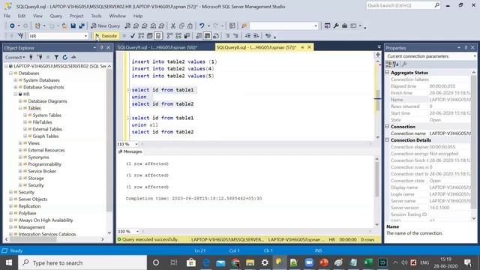480x270 pixels.
Task: Open Current connection parameters dropdown
Action: tap(475, 56)
